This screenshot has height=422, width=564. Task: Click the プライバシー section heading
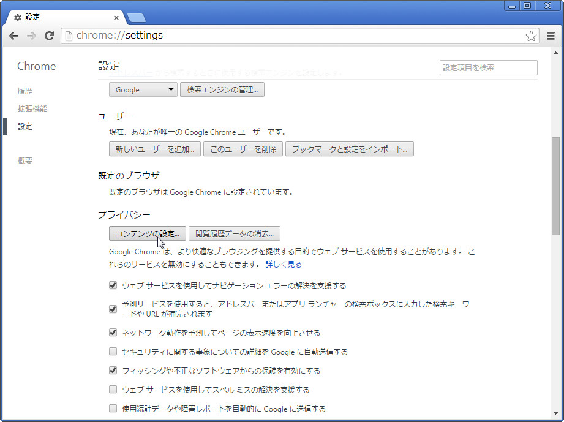click(x=124, y=215)
